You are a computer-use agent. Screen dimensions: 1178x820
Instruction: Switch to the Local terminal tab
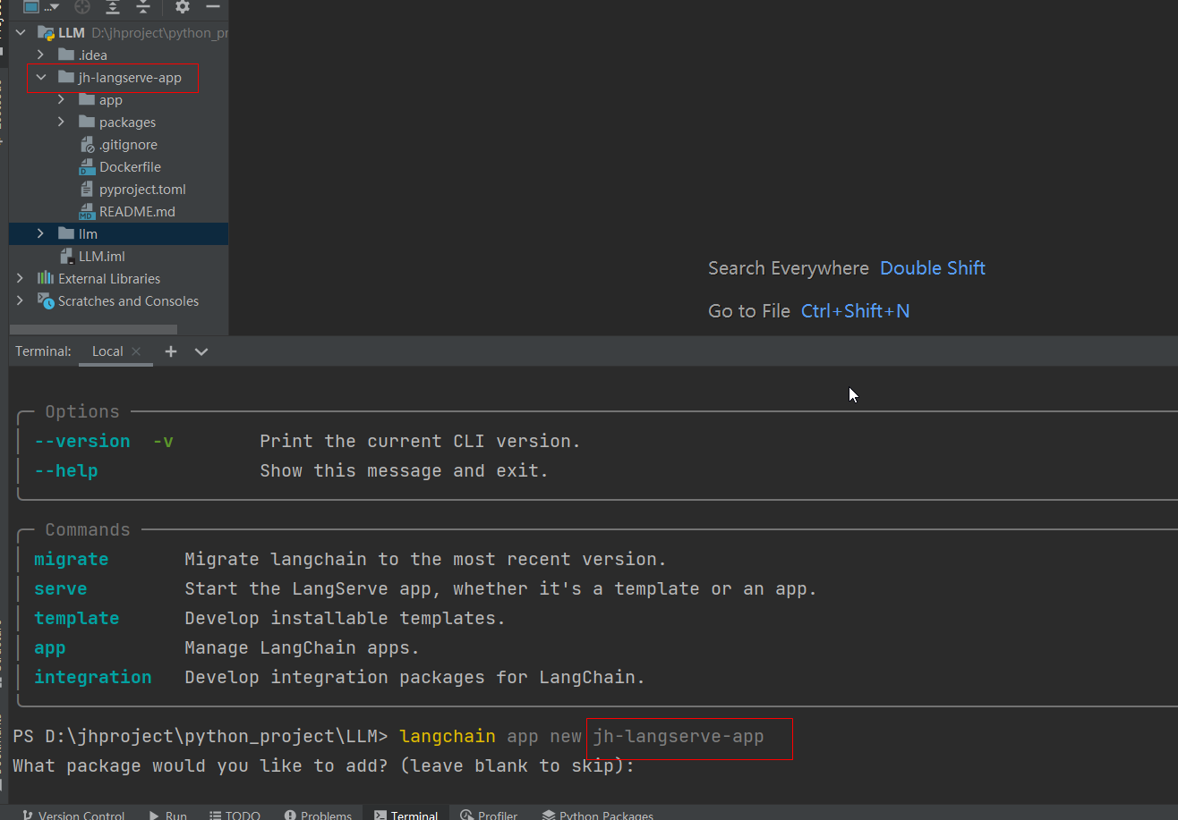[107, 351]
